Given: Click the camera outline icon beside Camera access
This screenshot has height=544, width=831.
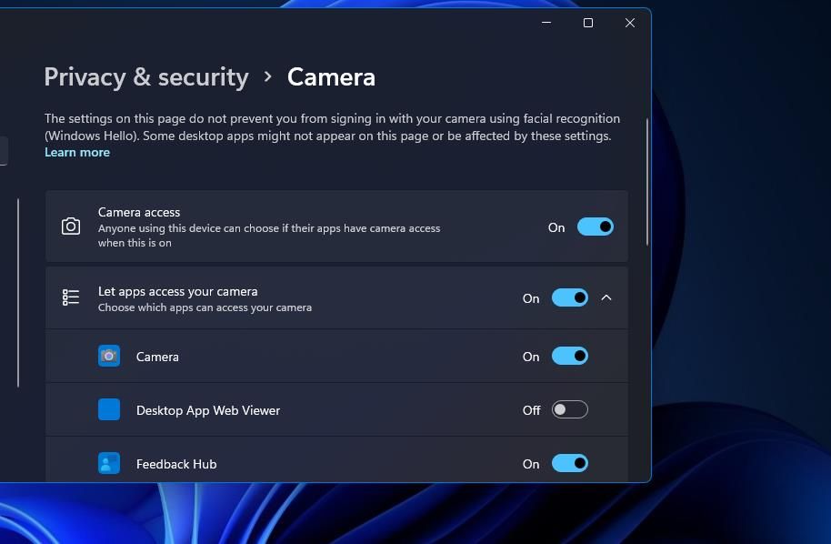Looking at the screenshot, I should click(71, 226).
